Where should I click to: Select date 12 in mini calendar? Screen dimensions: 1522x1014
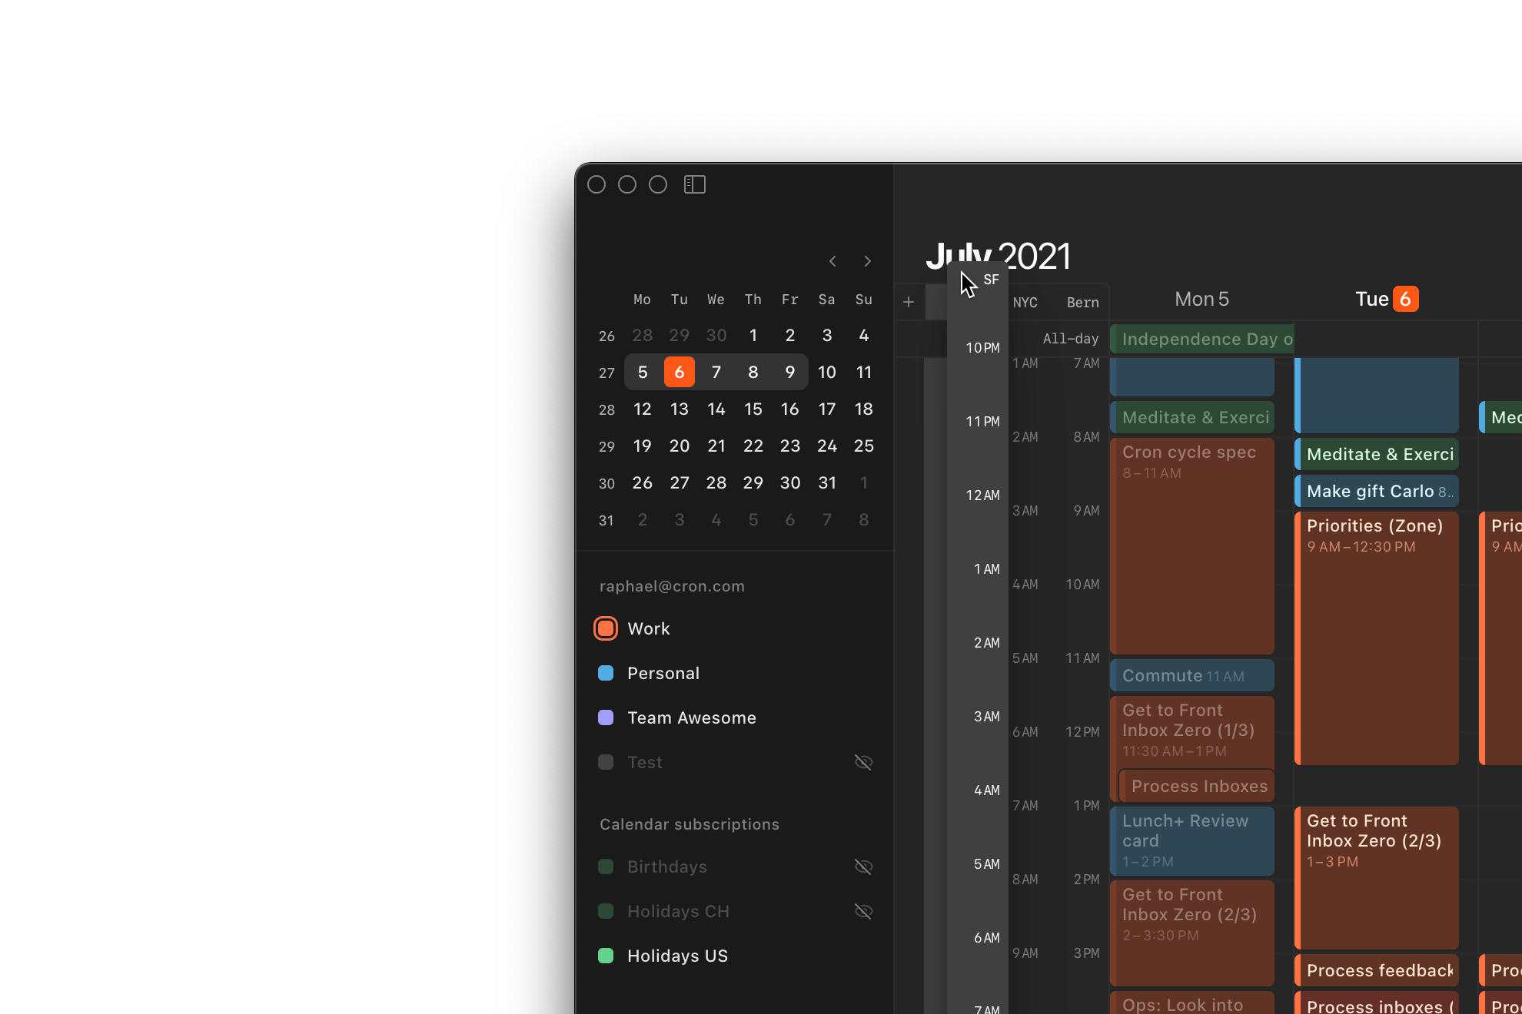(x=642, y=407)
